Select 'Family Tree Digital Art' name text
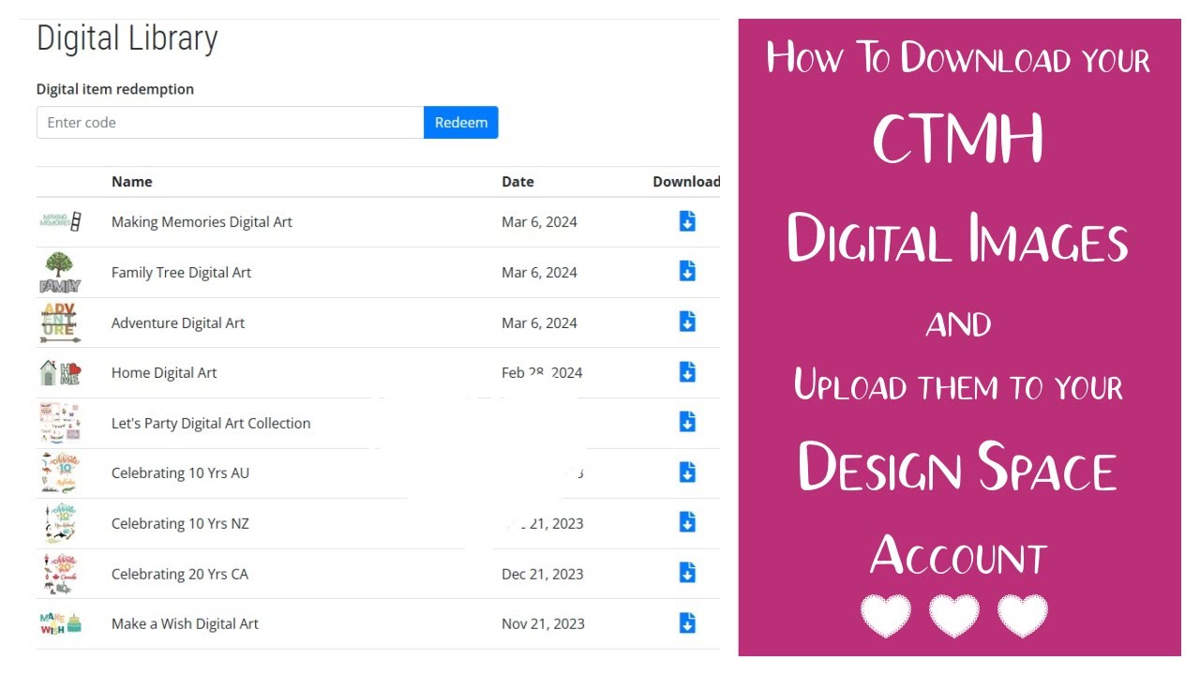1200x675 pixels. pyautogui.click(x=181, y=273)
